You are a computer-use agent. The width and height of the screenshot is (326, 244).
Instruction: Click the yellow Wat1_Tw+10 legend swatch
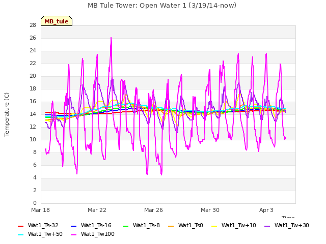pyautogui.click(x=214, y=226)
